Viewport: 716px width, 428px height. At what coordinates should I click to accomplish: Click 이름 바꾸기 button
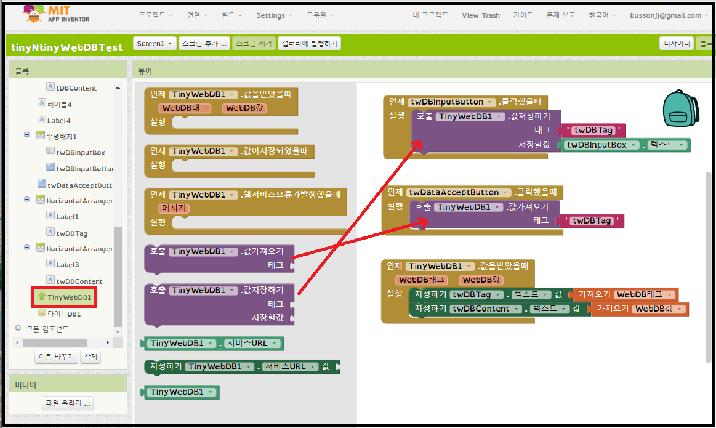[x=56, y=357]
